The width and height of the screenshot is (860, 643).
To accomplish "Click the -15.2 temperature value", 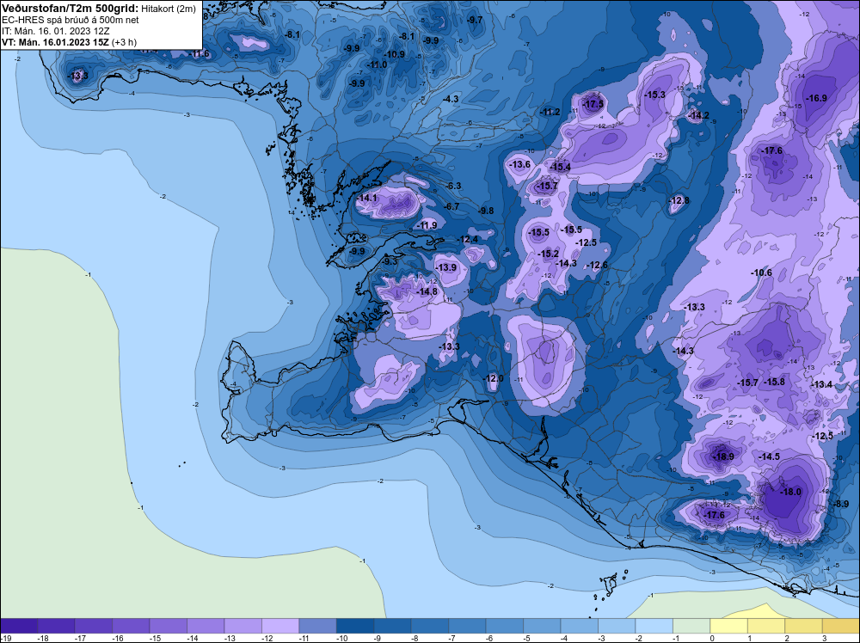I will click(x=549, y=254).
